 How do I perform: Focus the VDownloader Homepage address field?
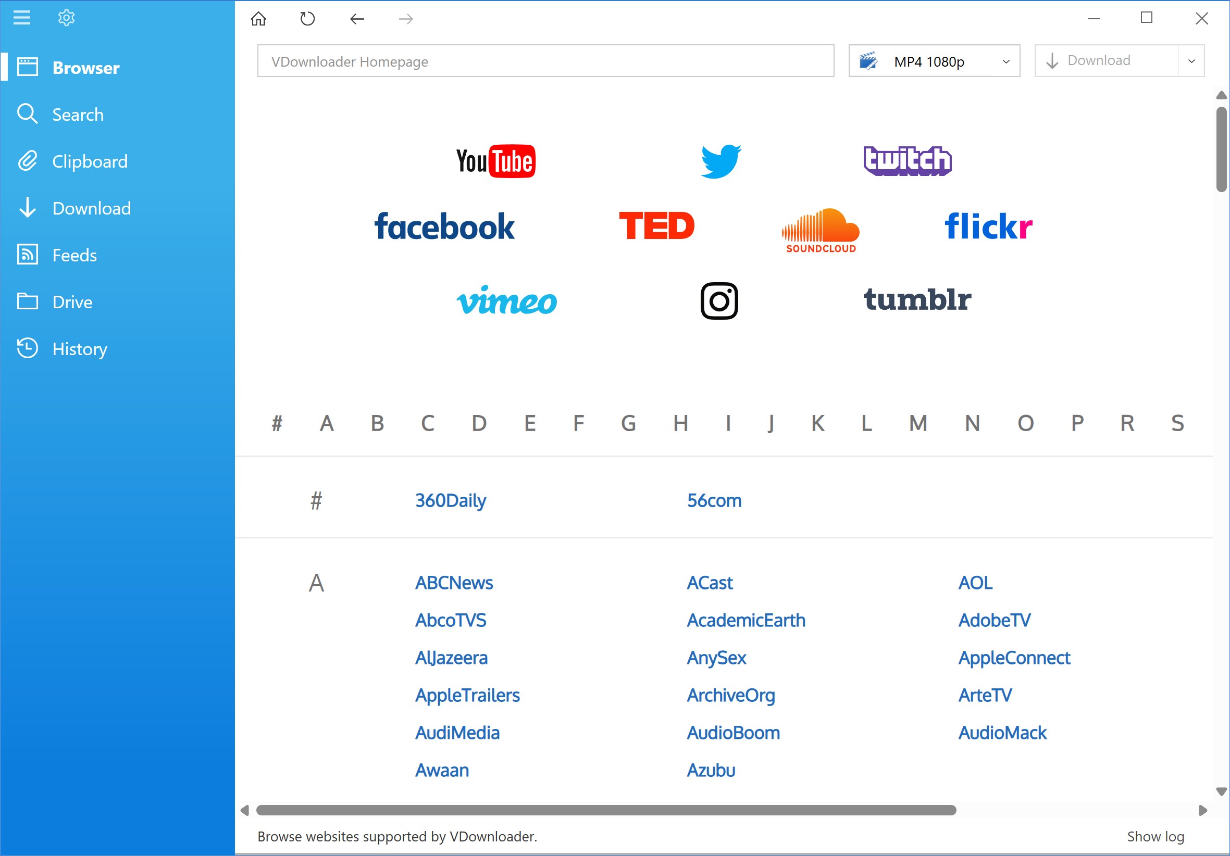[x=545, y=61]
